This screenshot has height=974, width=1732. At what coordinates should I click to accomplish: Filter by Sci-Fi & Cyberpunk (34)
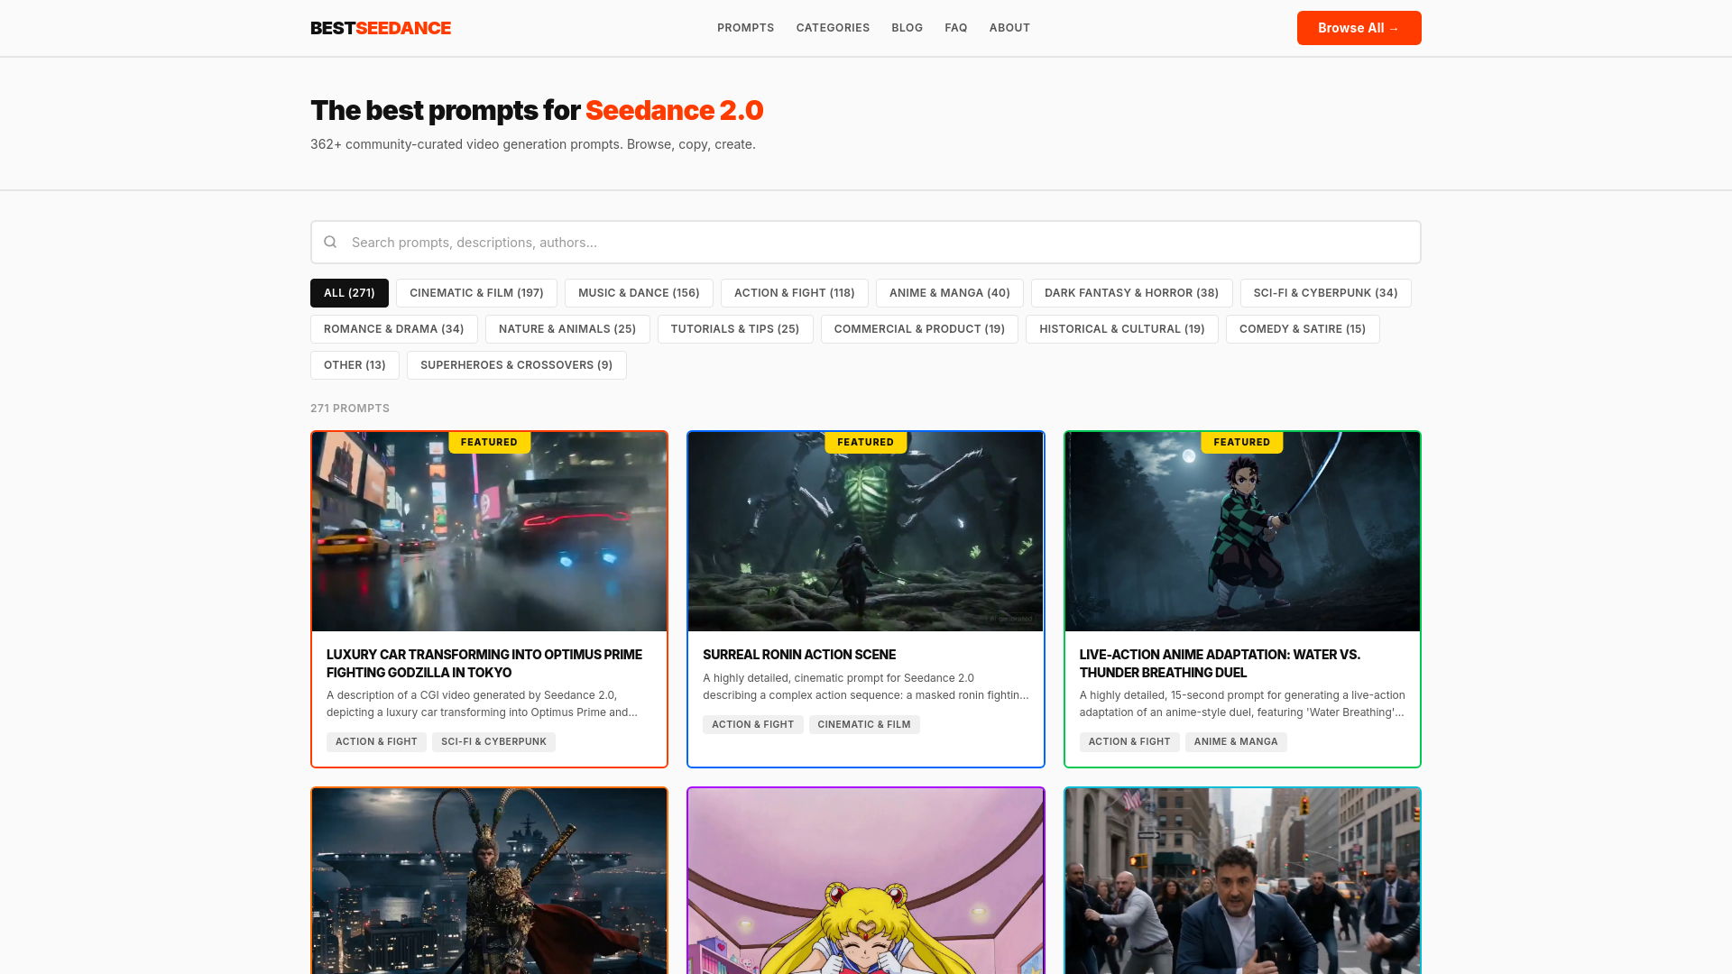1325,293
